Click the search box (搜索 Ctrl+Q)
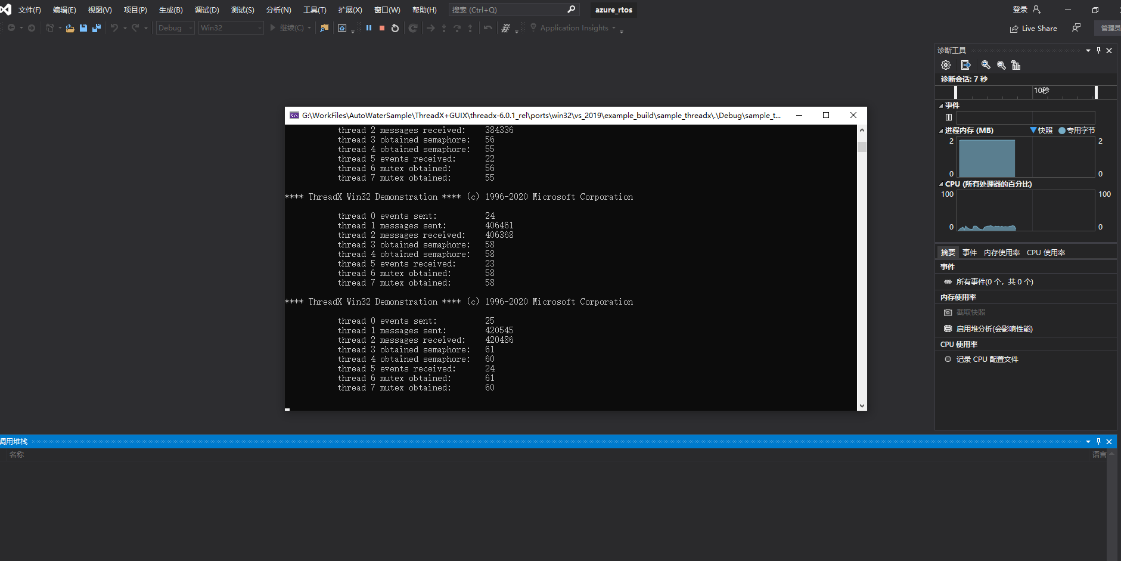The image size is (1121, 561). point(513,10)
